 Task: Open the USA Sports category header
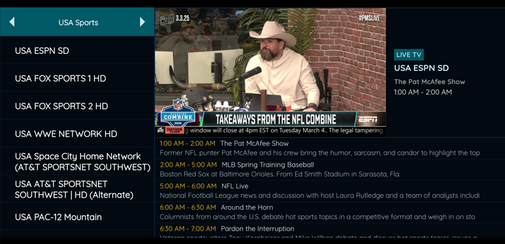(x=78, y=22)
